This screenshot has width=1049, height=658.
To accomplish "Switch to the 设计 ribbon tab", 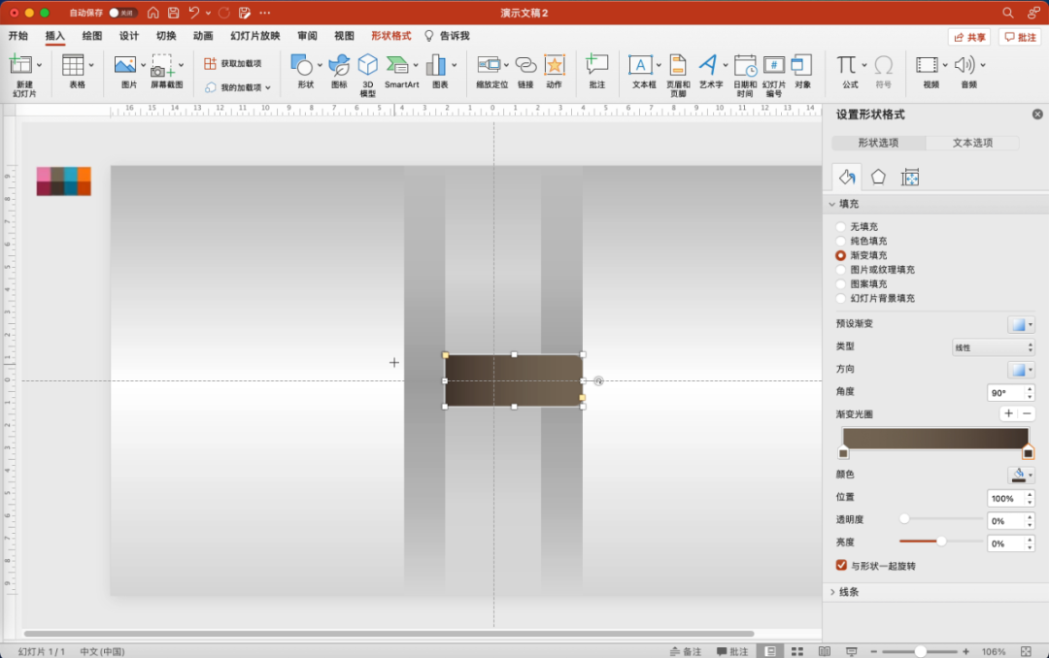I will [x=129, y=36].
